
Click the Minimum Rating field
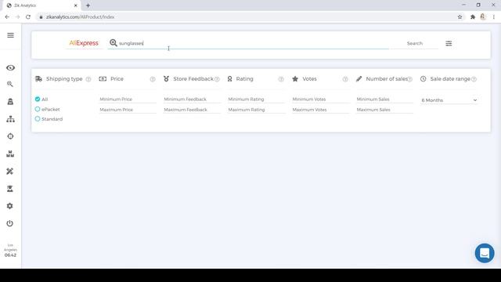click(256, 99)
